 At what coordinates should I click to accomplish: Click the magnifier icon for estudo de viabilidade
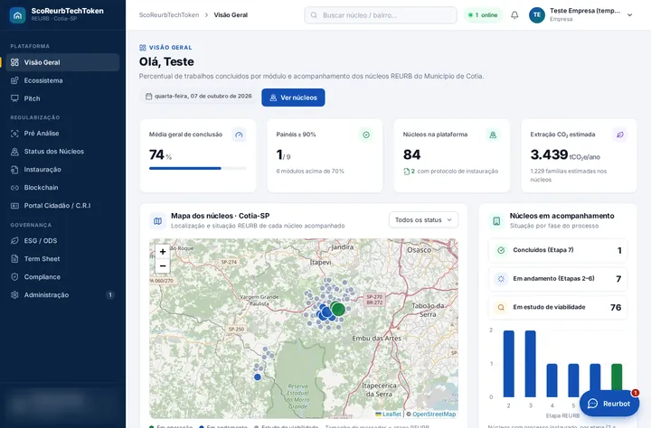pyautogui.click(x=501, y=307)
